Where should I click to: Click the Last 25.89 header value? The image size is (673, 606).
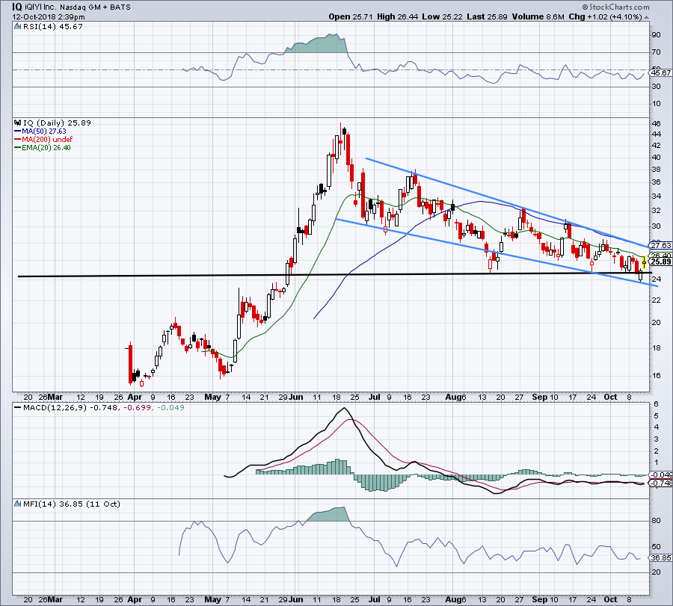(487, 16)
